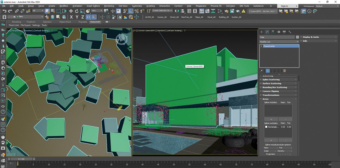Switch to the Select Object tool
Screen dimensions: 340x168
pyautogui.click(x=47, y=11)
